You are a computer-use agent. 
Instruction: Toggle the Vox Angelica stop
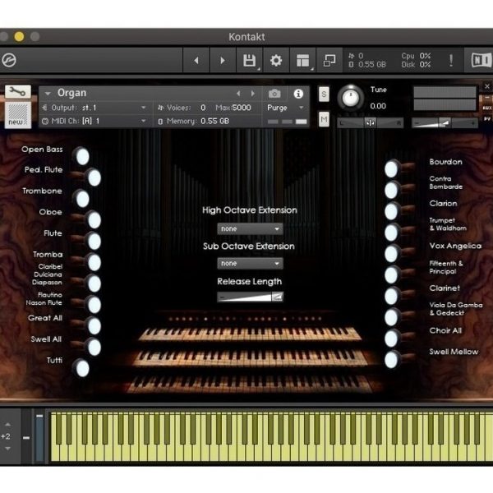pyautogui.click(x=391, y=254)
